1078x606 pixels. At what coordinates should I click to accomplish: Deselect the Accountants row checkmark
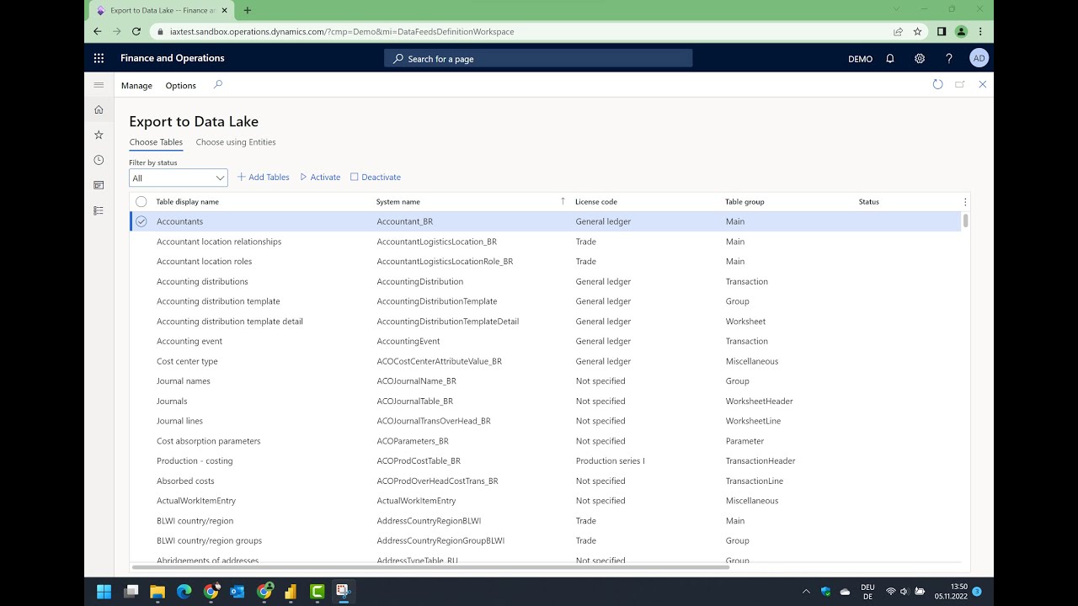[x=141, y=221]
